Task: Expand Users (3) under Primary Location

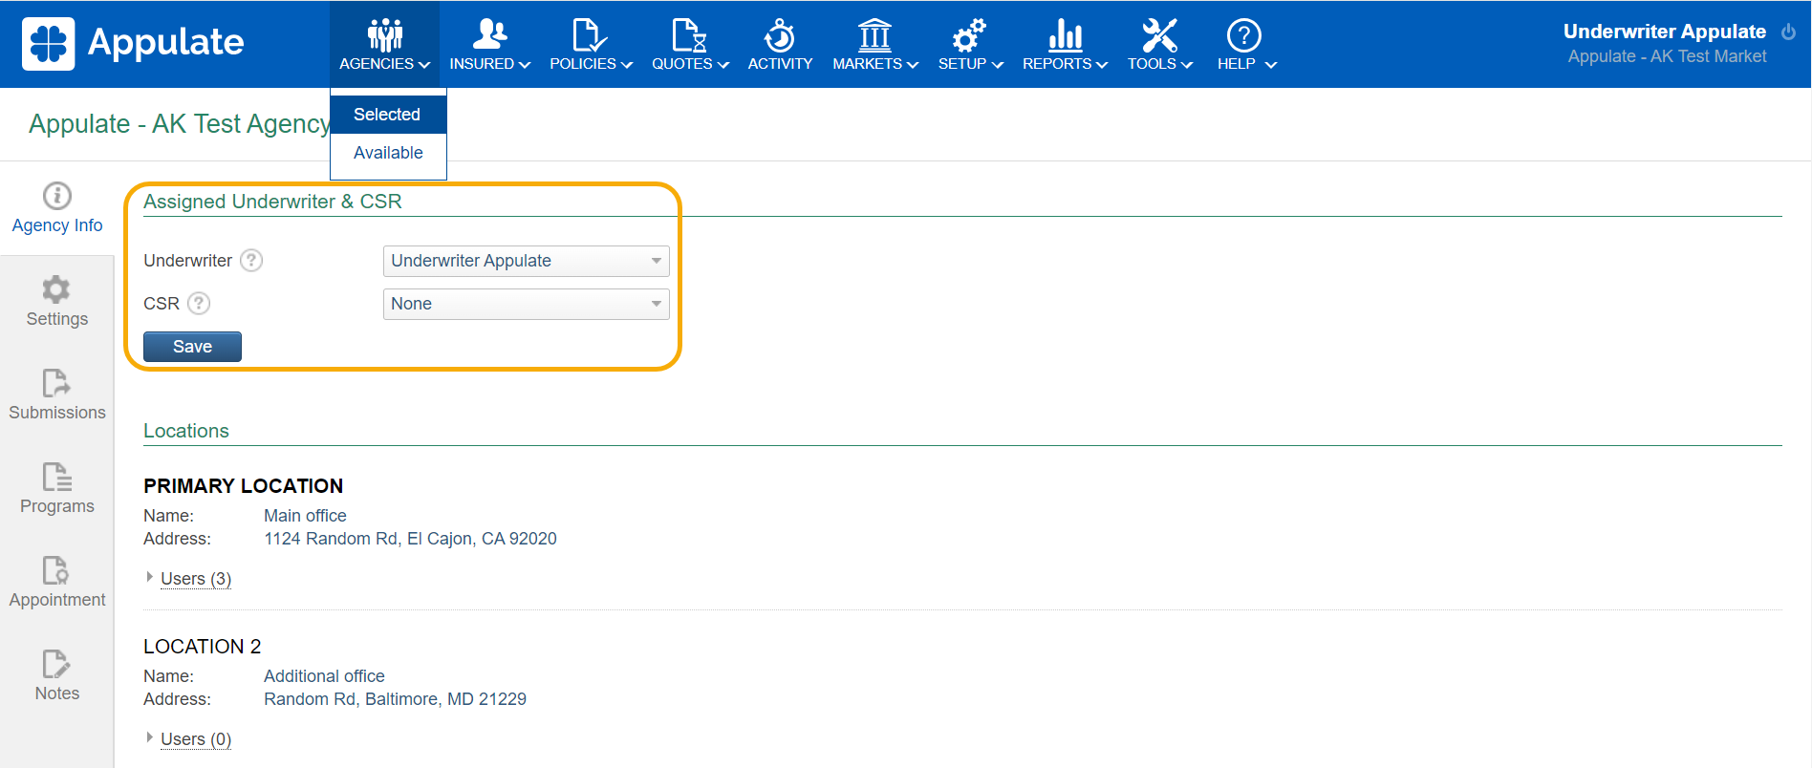Action: (x=195, y=579)
